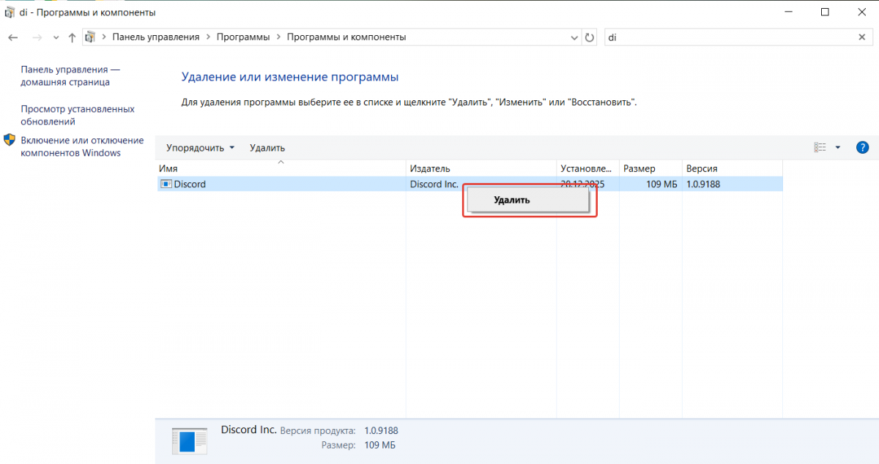Open the Help question mark icon
The height and width of the screenshot is (464, 879).
[863, 147]
